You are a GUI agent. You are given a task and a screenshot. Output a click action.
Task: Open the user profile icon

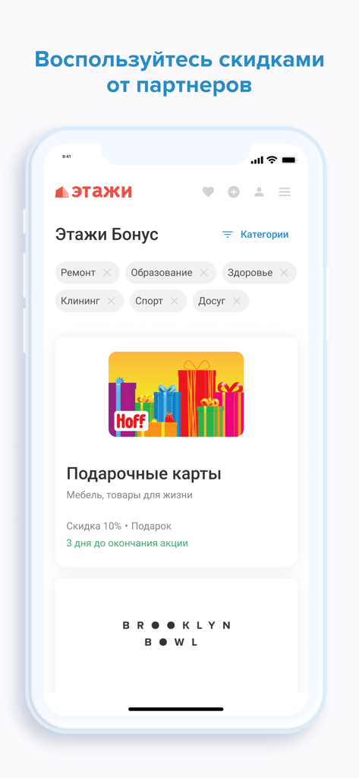[259, 192]
